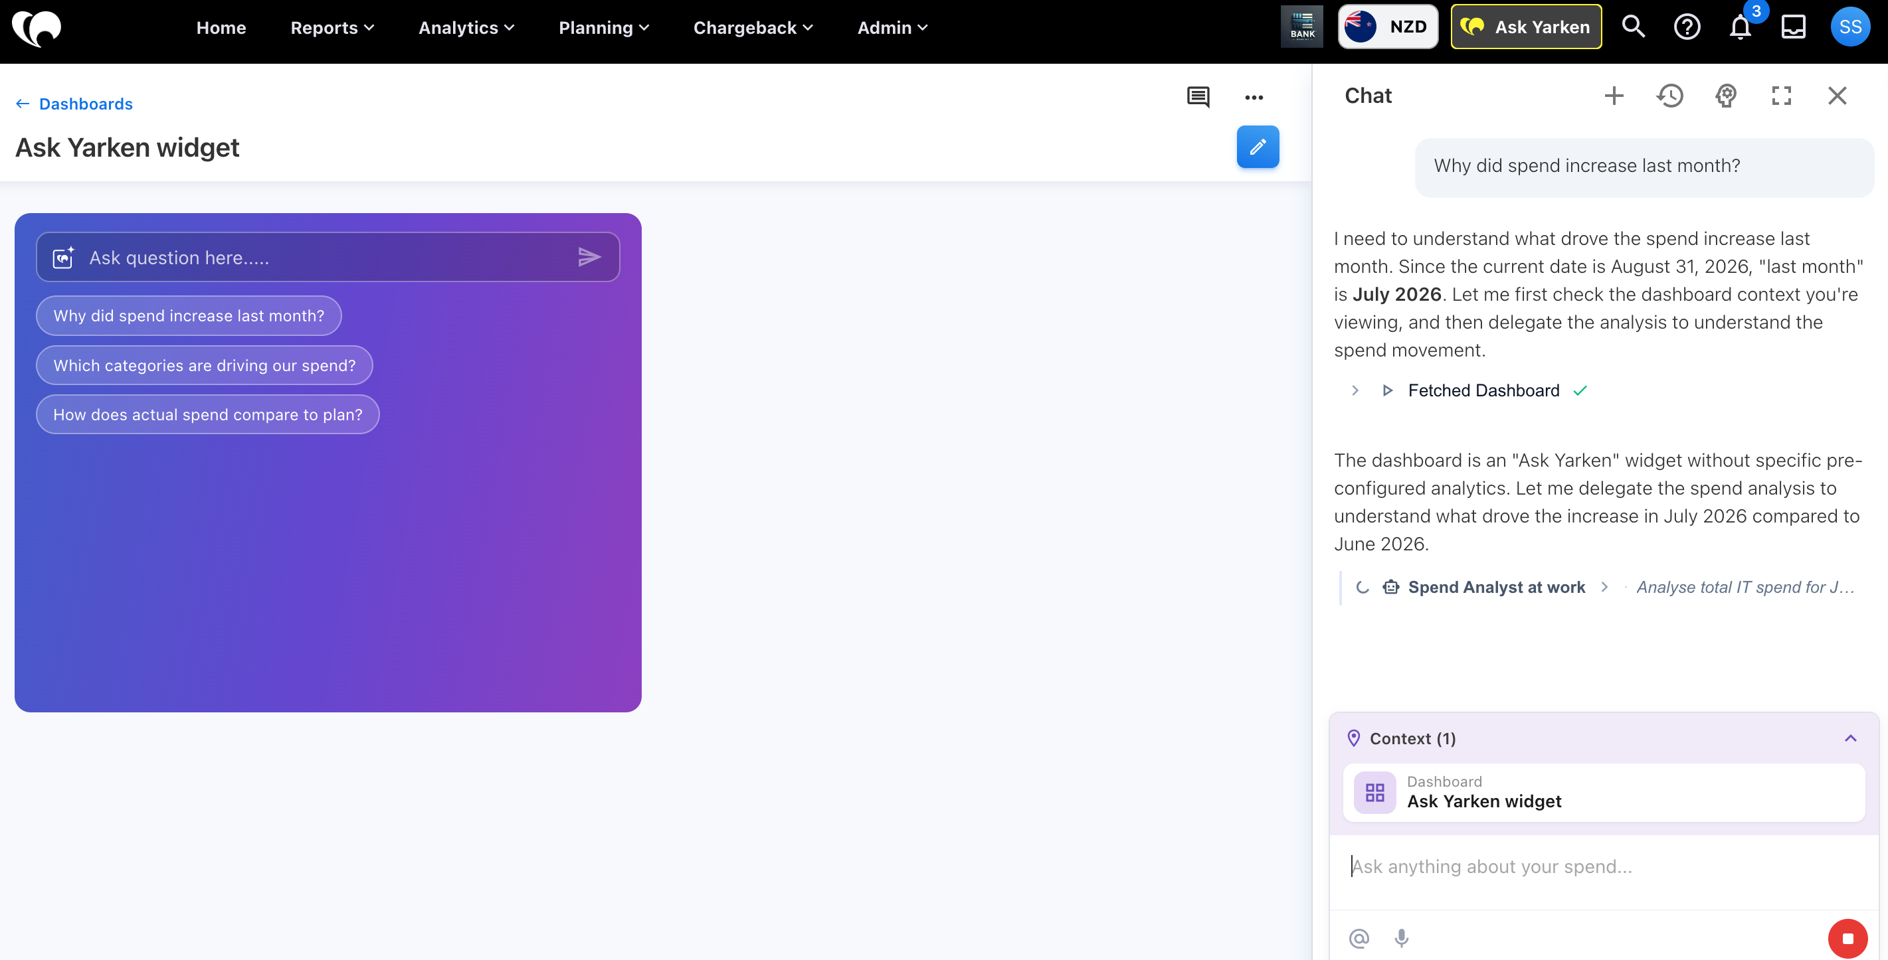Click the 'Context (1)' label
Image resolution: width=1888 pixels, height=960 pixels.
pyautogui.click(x=1412, y=738)
